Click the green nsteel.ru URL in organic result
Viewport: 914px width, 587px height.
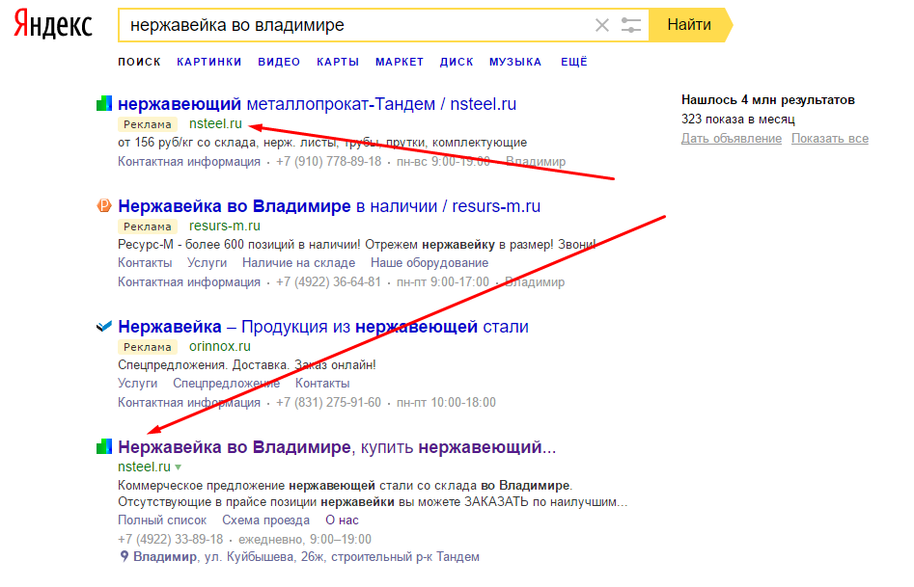(x=144, y=467)
